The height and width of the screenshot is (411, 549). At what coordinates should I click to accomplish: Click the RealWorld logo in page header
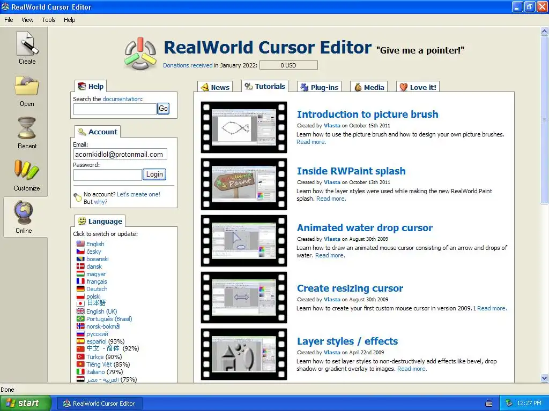click(140, 54)
